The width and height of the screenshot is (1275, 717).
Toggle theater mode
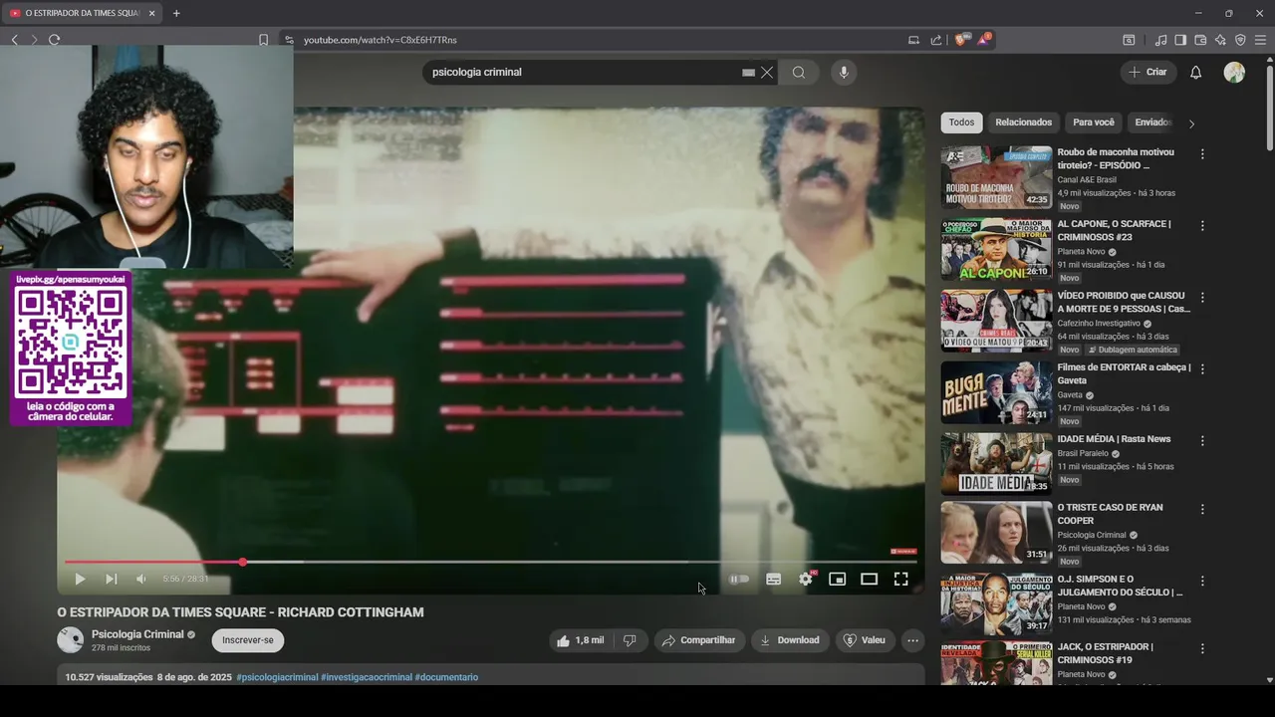point(870,579)
